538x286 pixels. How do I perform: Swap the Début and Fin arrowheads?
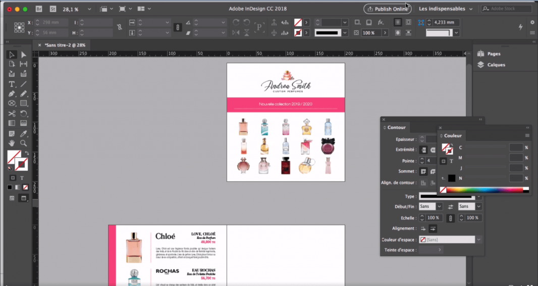(x=451, y=207)
